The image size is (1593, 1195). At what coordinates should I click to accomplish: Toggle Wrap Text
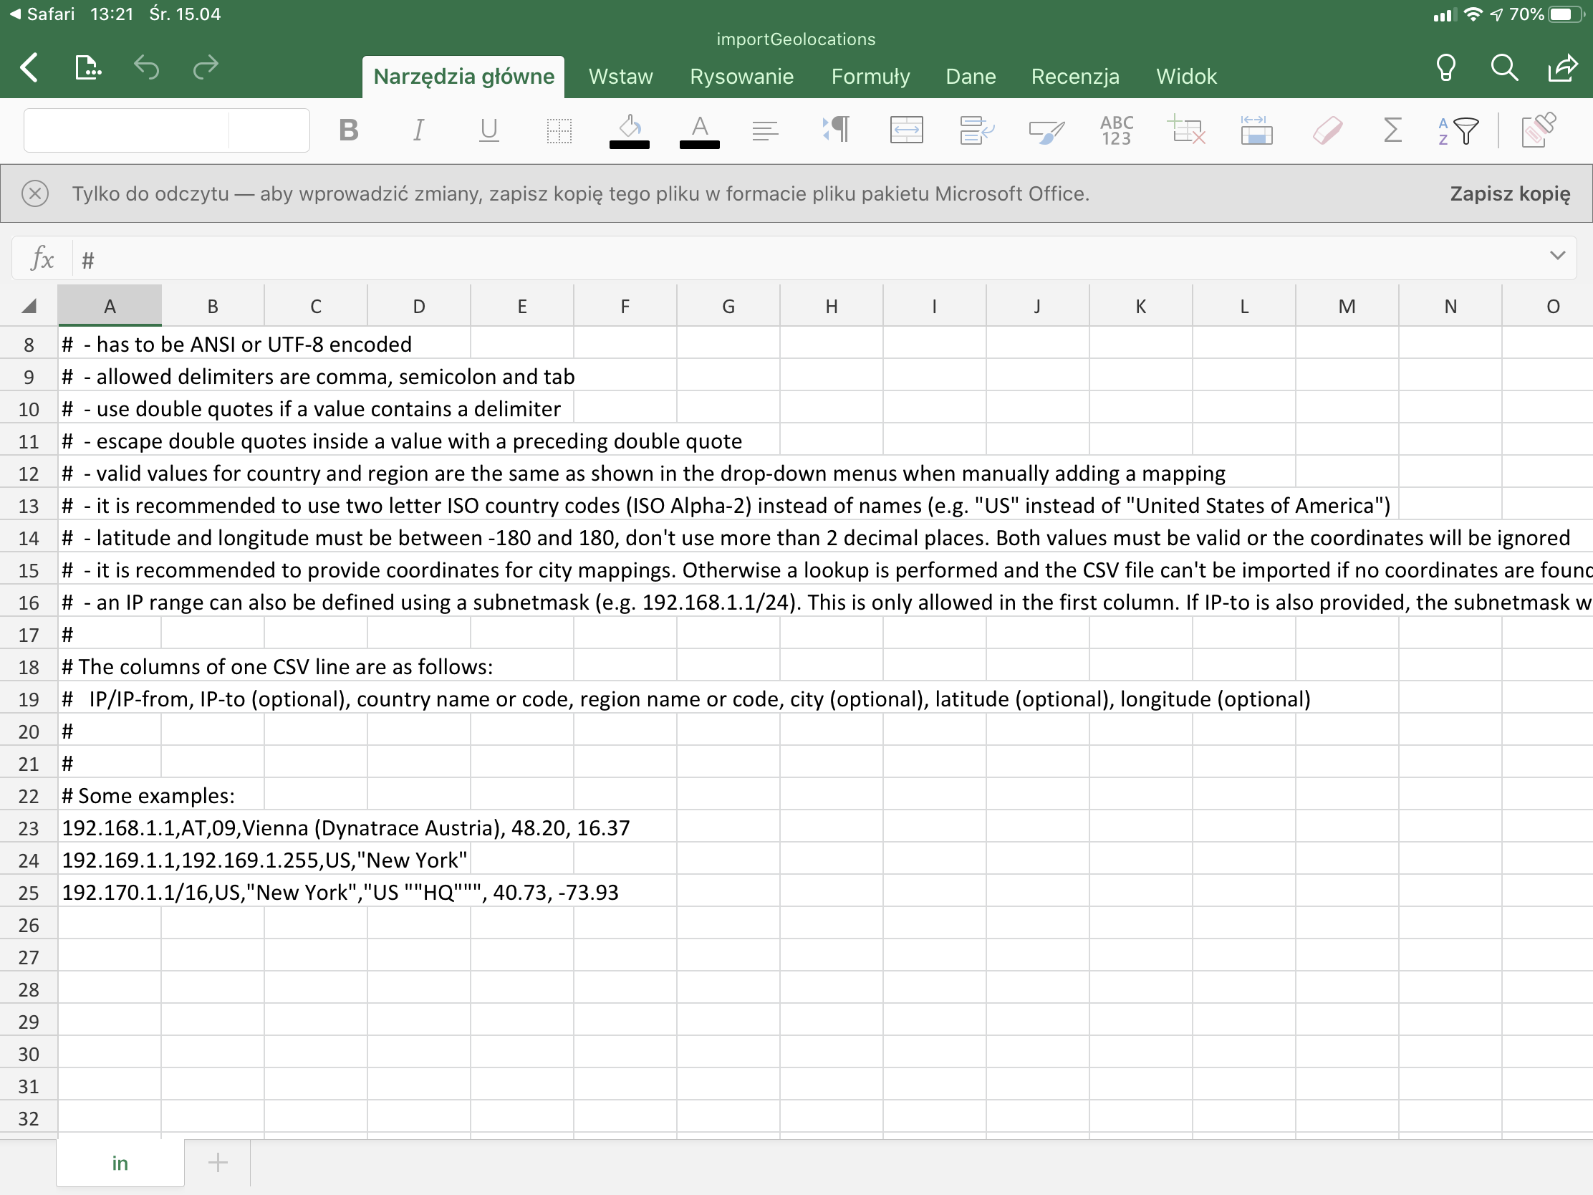click(x=976, y=130)
